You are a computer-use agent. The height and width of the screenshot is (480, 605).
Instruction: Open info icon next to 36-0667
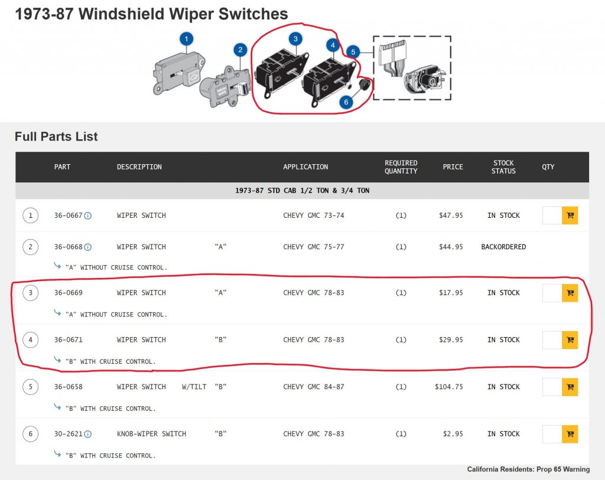point(88,215)
